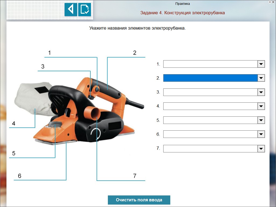Expand the dropdown arrow for item 2

[261, 78]
